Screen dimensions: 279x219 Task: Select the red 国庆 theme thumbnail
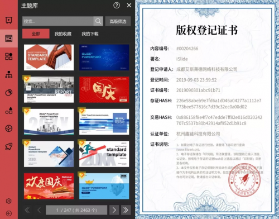(104, 89)
